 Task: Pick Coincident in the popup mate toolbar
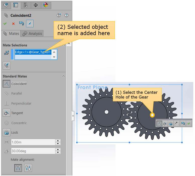click(x=159, y=123)
